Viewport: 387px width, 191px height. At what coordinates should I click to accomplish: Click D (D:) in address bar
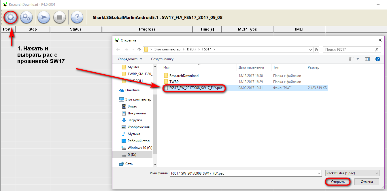tap(191, 50)
